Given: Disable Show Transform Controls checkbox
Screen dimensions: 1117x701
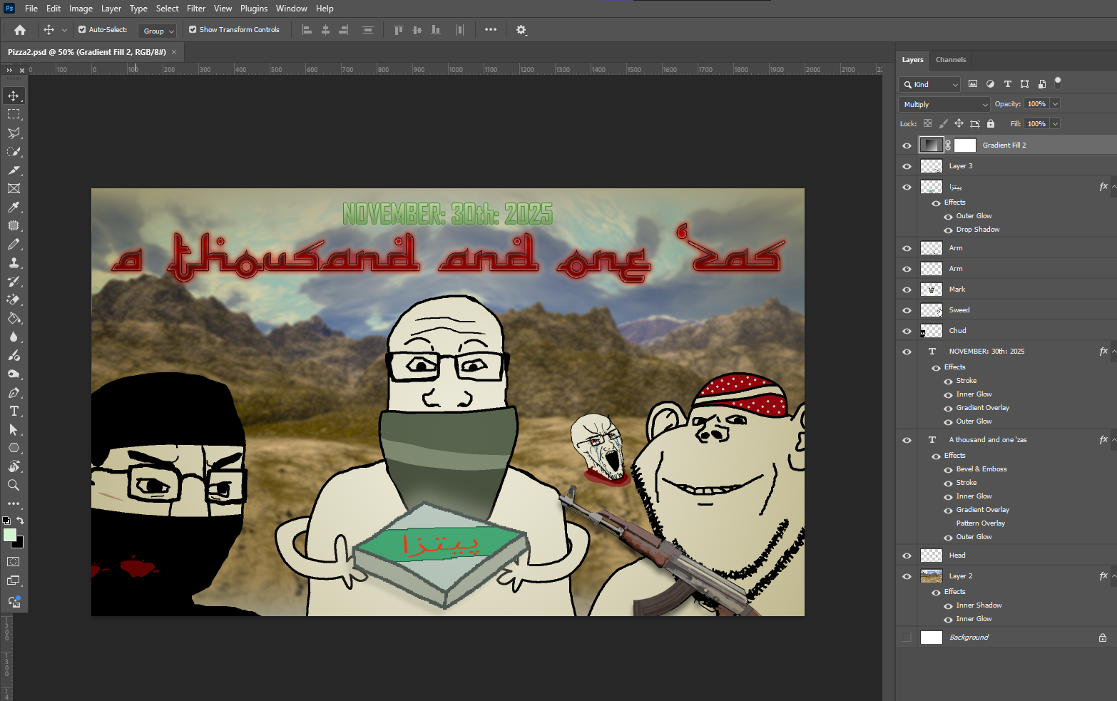Looking at the screenshot, I should 193,30.
